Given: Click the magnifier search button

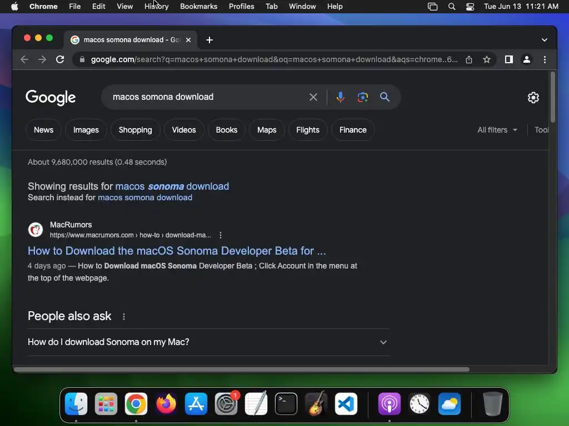Looking at the screenshot, I should pyautogui.click(x=385, y=97).
